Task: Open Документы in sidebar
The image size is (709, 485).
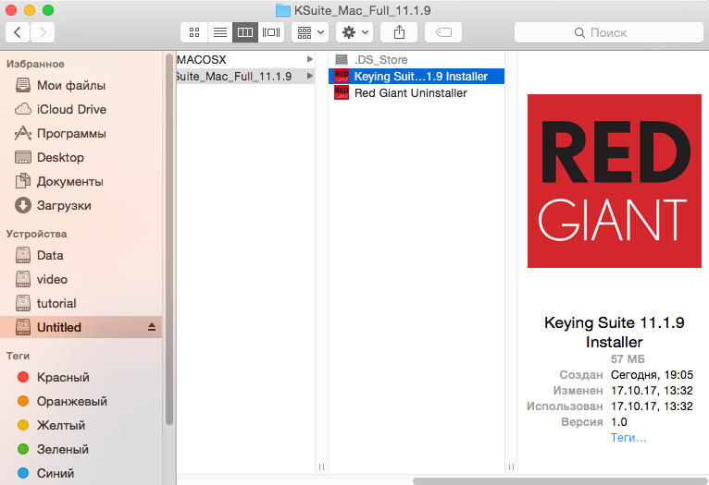Action: (81, 181)
